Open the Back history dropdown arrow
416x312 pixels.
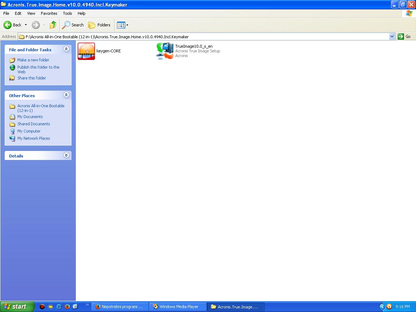(26, 25)
